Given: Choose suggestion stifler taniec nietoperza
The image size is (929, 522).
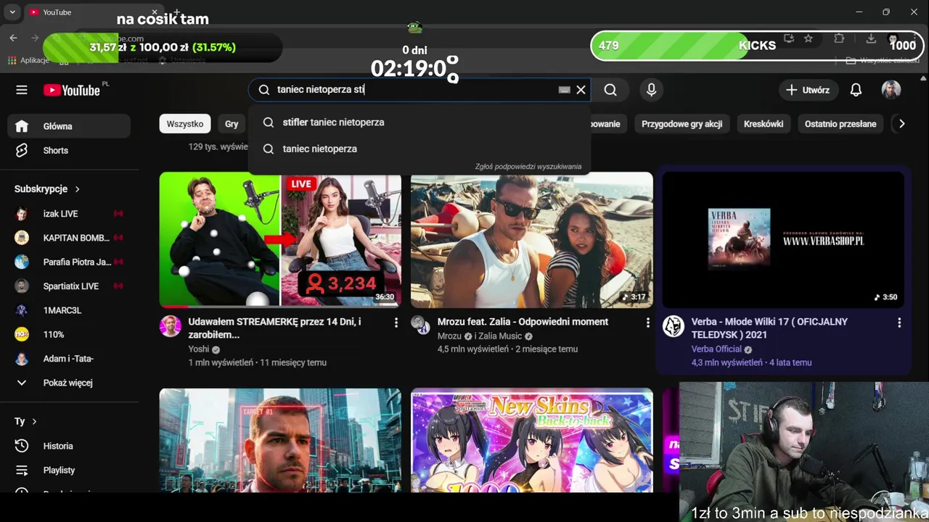Looking at the screenshot, I should tap(420, 123).
